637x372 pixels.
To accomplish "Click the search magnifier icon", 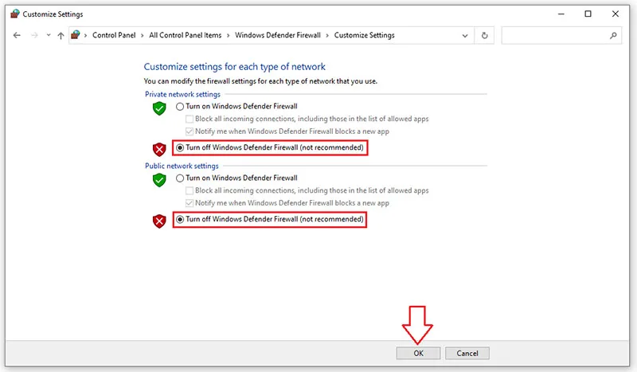I will [613, 36].
